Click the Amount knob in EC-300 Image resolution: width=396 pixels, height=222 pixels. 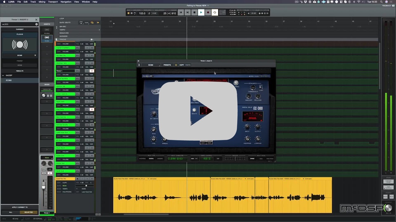pyautogui.click(x=249, y=96)
